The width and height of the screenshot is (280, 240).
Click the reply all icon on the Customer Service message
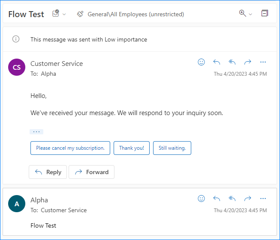[232, 62]
